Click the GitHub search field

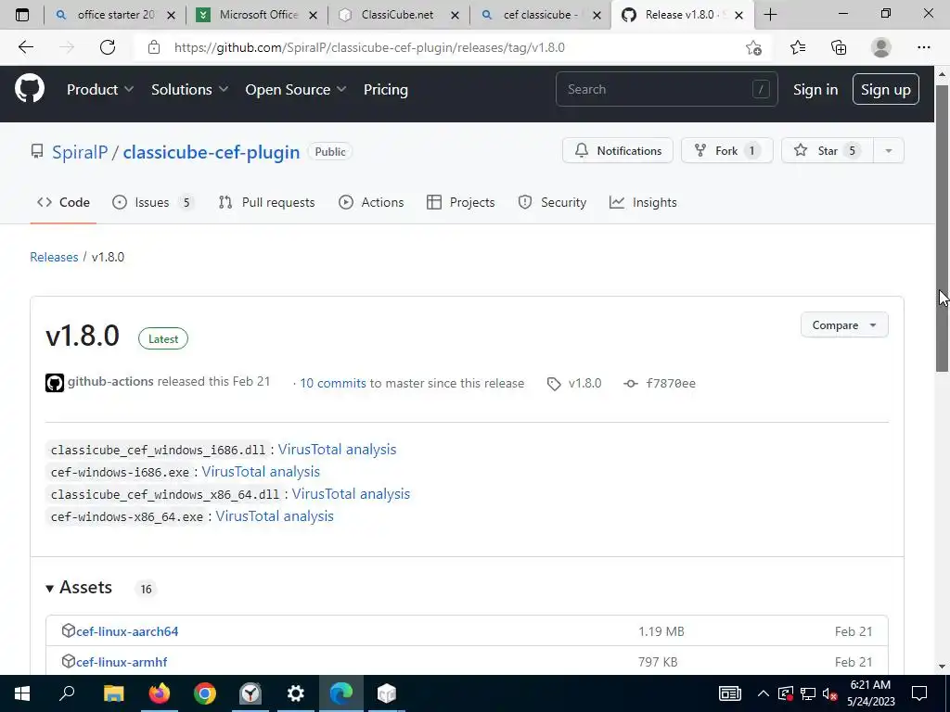pos(666,89)
